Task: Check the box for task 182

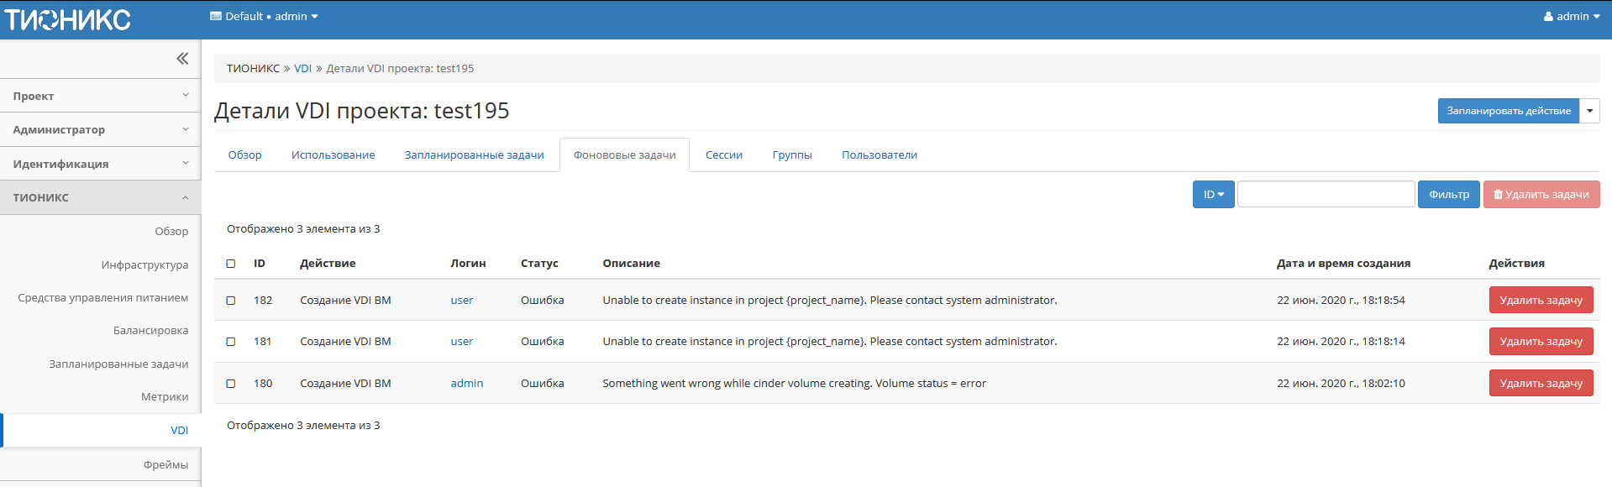Action: 231,301
